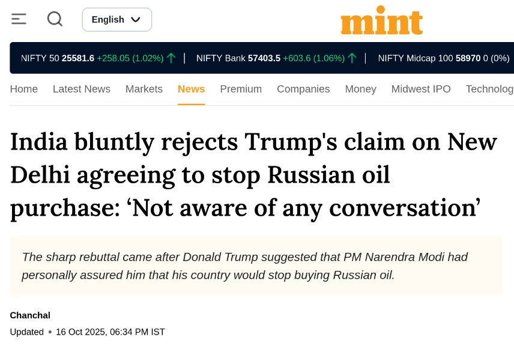Open the Markets tab
Viewport: 514px width, 349px height.
point(144,89)
